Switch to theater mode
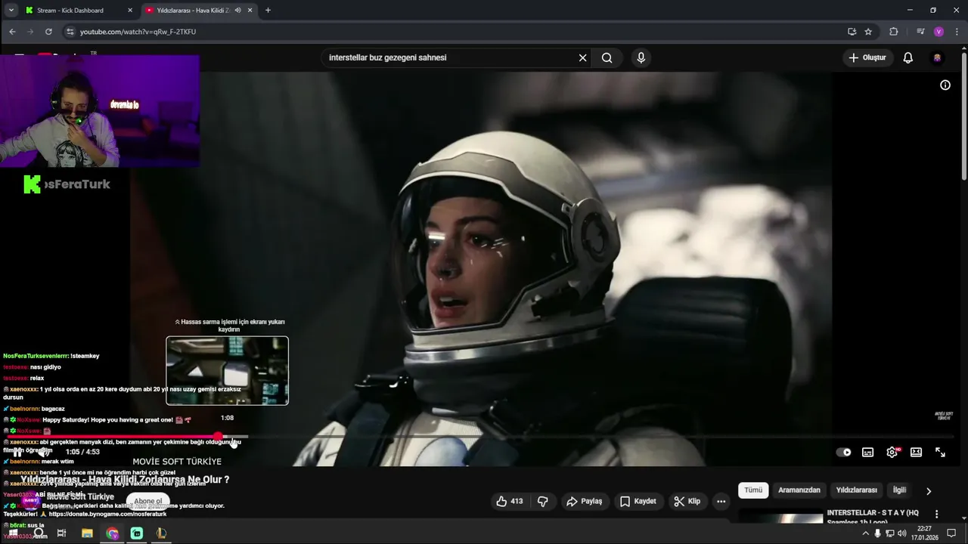The image size is (968, 544). click(916, 452)
